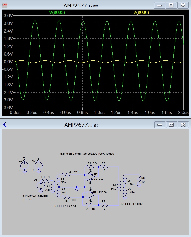The height and width of the screenshot is (237, 191).
Task: Select the V2 voltage source symbol
Action: pos(24,166)
